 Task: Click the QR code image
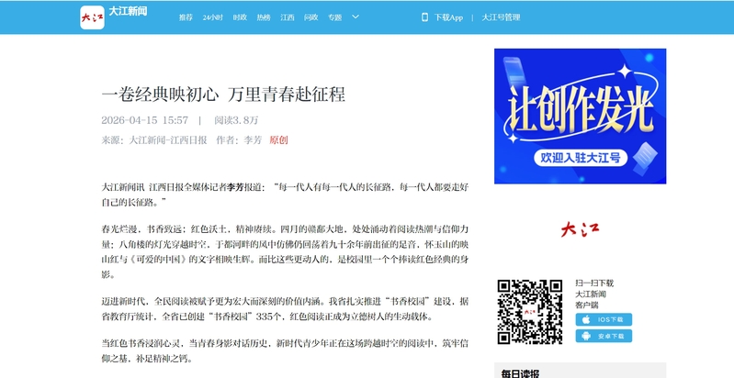point(529,309)
